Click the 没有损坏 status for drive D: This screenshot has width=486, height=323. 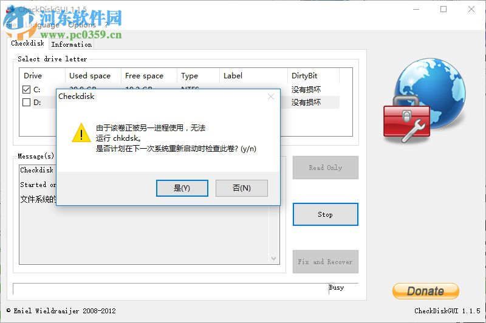[306, 102]
